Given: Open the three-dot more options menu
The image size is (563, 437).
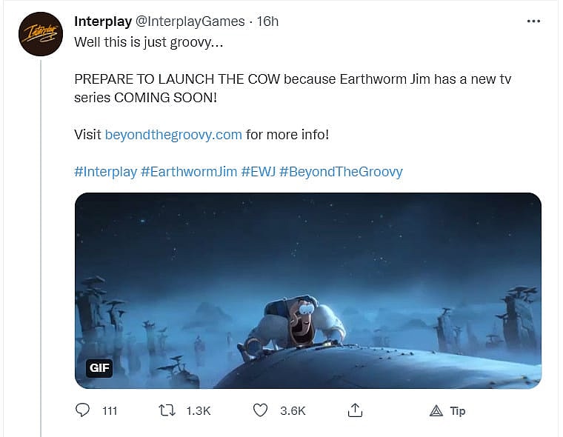Looking at the screenshot, I should pos(533,21).
